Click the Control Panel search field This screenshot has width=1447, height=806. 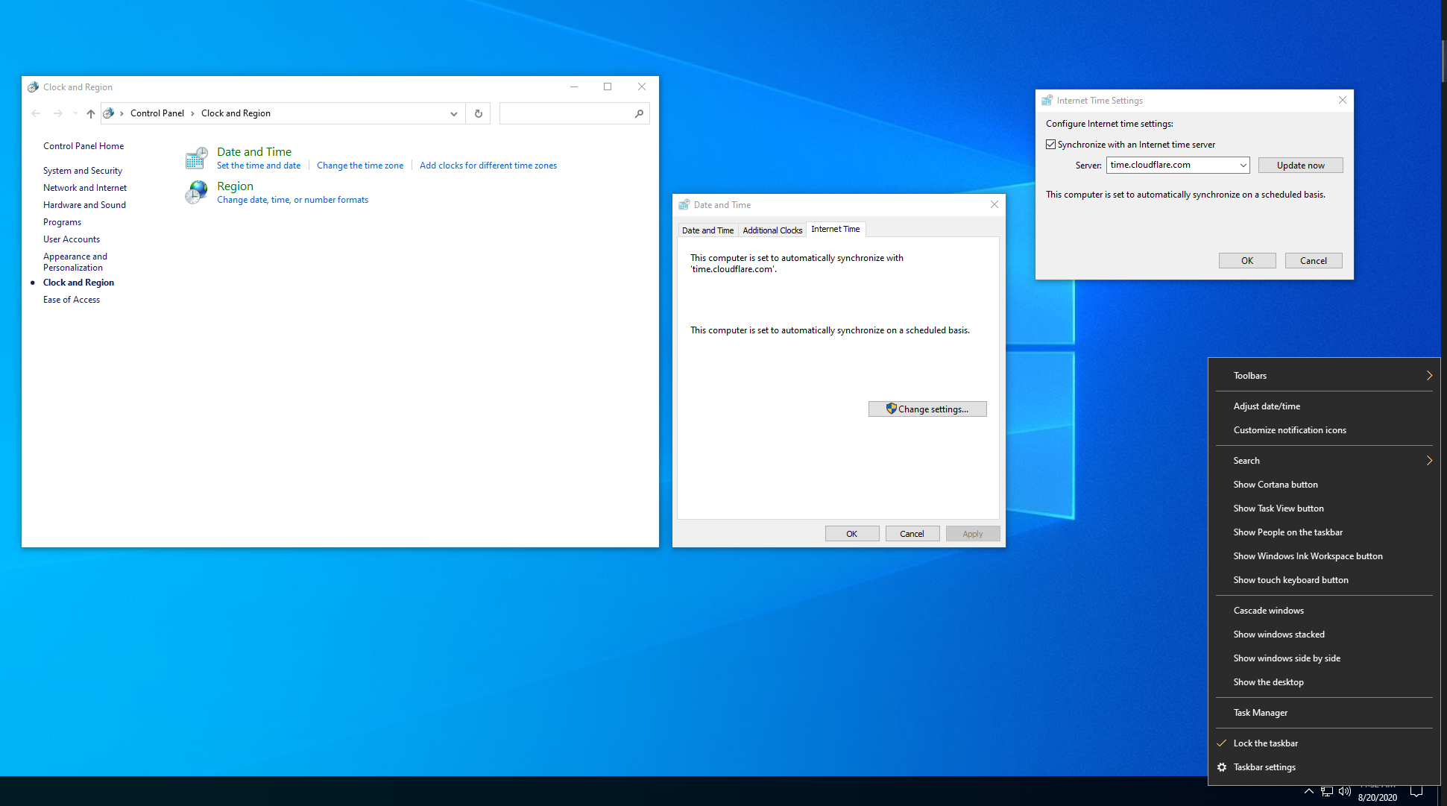click(567, 113)
